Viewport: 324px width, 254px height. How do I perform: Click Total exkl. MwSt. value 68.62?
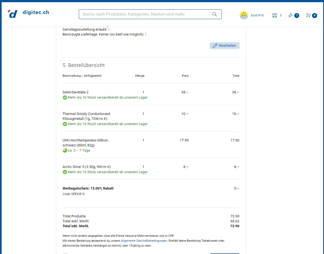click(235, 221)
